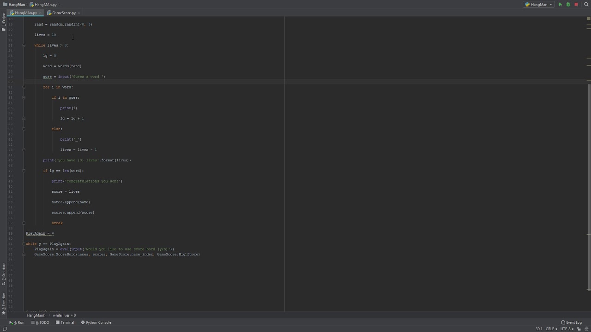Toggle file read-only lock icon
The width and height of the screenshot is (591, 332).
[x=579, y=329]
